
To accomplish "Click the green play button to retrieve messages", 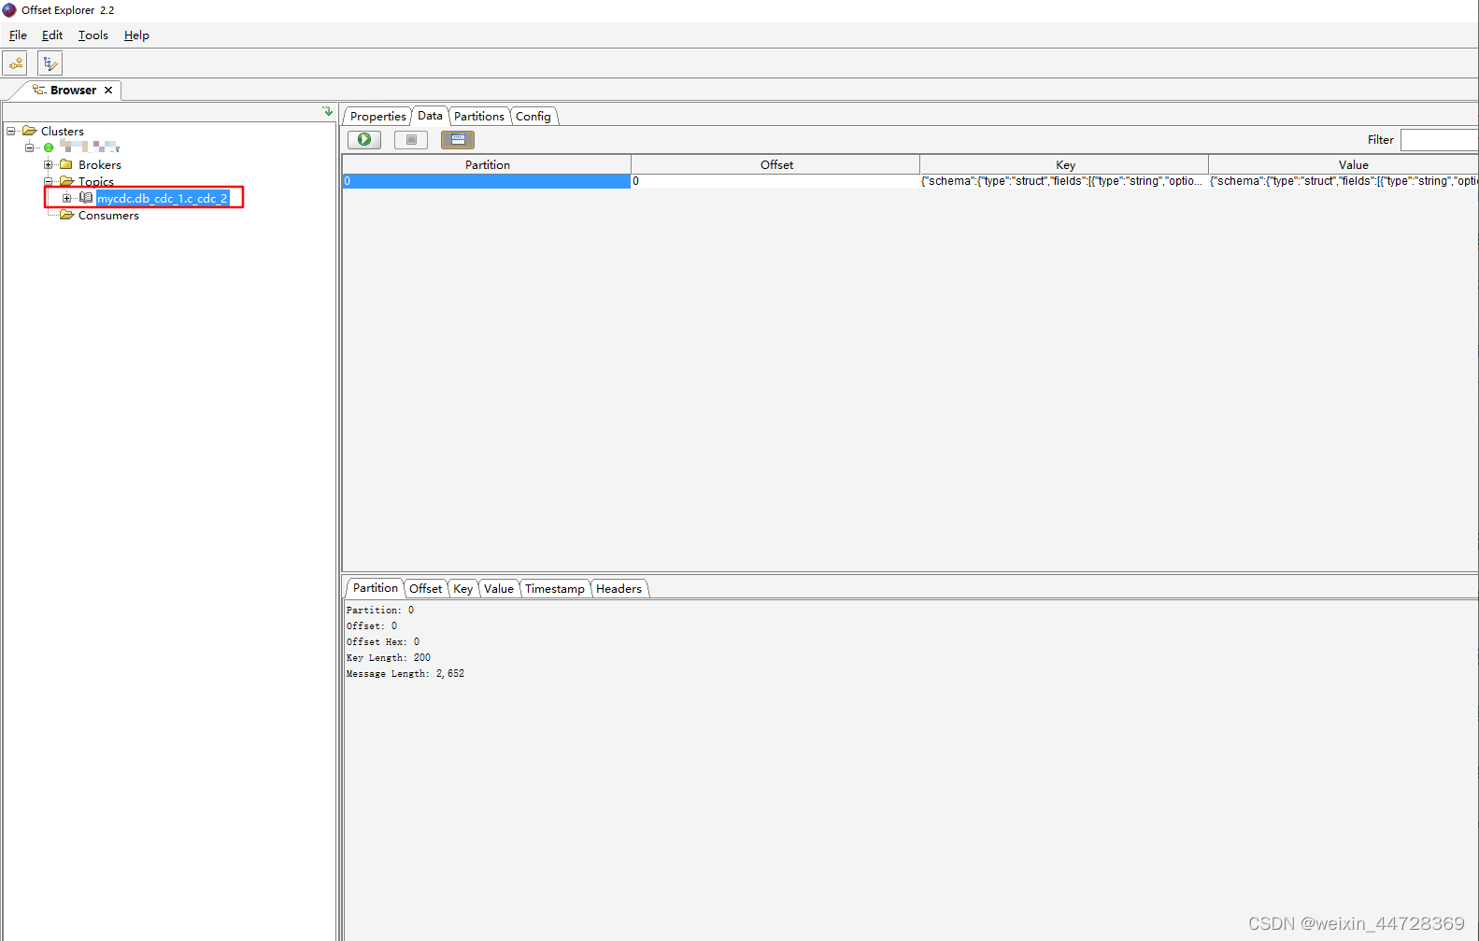I will tap(364, 139).
